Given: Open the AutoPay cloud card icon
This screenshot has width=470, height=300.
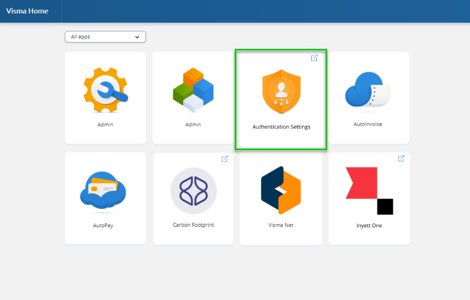Looking at the screenshot, I should pos(103,190).
